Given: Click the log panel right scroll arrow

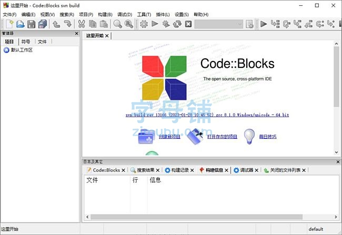Looking at the screenshot, I should [x=336, y=217].
